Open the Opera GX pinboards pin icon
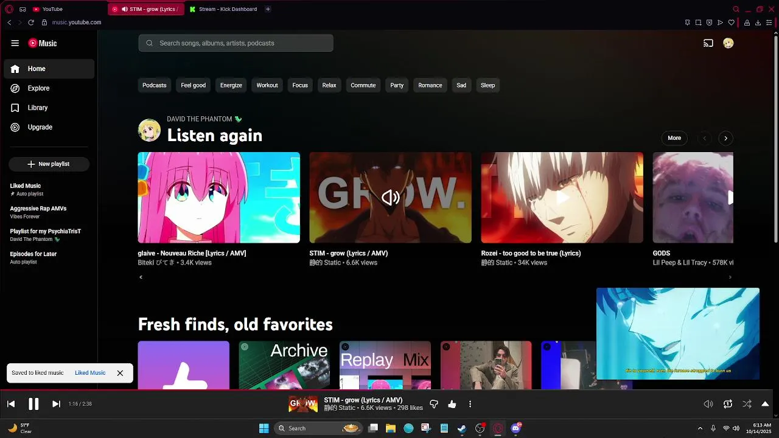This screenshot has height=438, width=779. tap(687, 23)
